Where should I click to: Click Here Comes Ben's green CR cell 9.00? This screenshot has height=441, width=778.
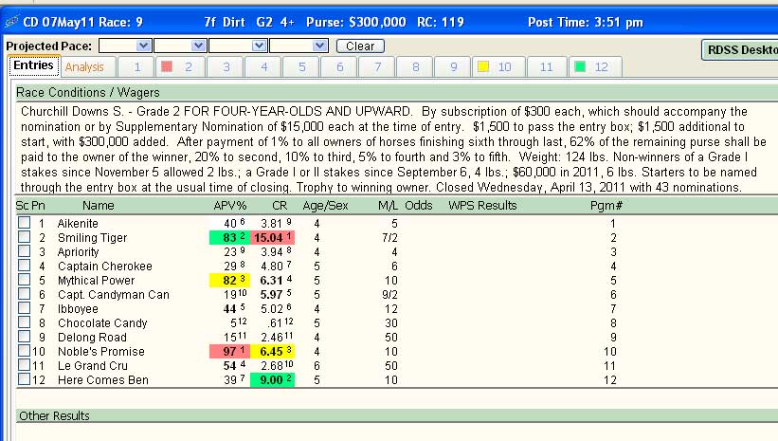(x=272, y=380)
